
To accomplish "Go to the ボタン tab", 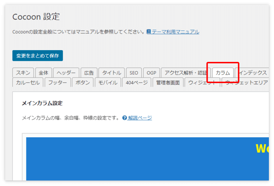I will (x=83, y=82).
